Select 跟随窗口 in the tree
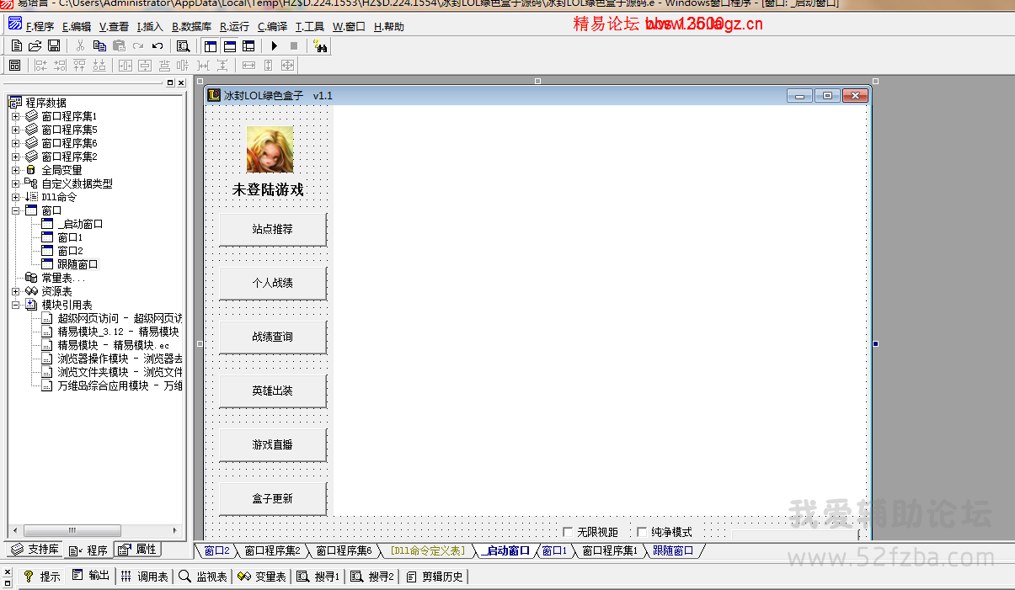1015x590 pixels. tap(77, 264)
